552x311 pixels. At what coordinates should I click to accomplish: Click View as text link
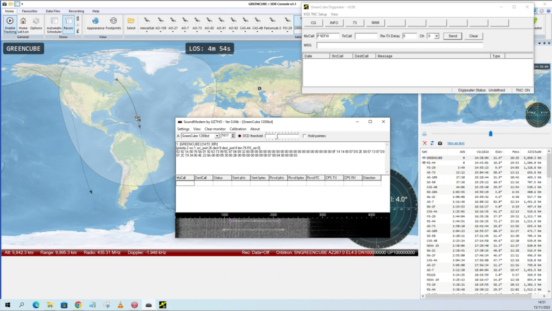456,143
